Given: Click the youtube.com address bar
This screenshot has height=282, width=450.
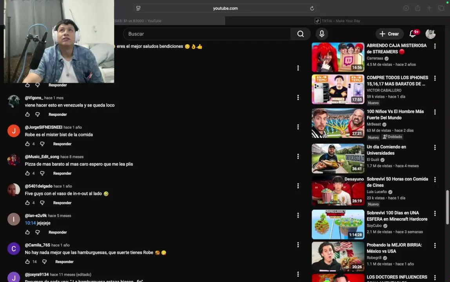Looking at the screenshot, I should (225, 8).
